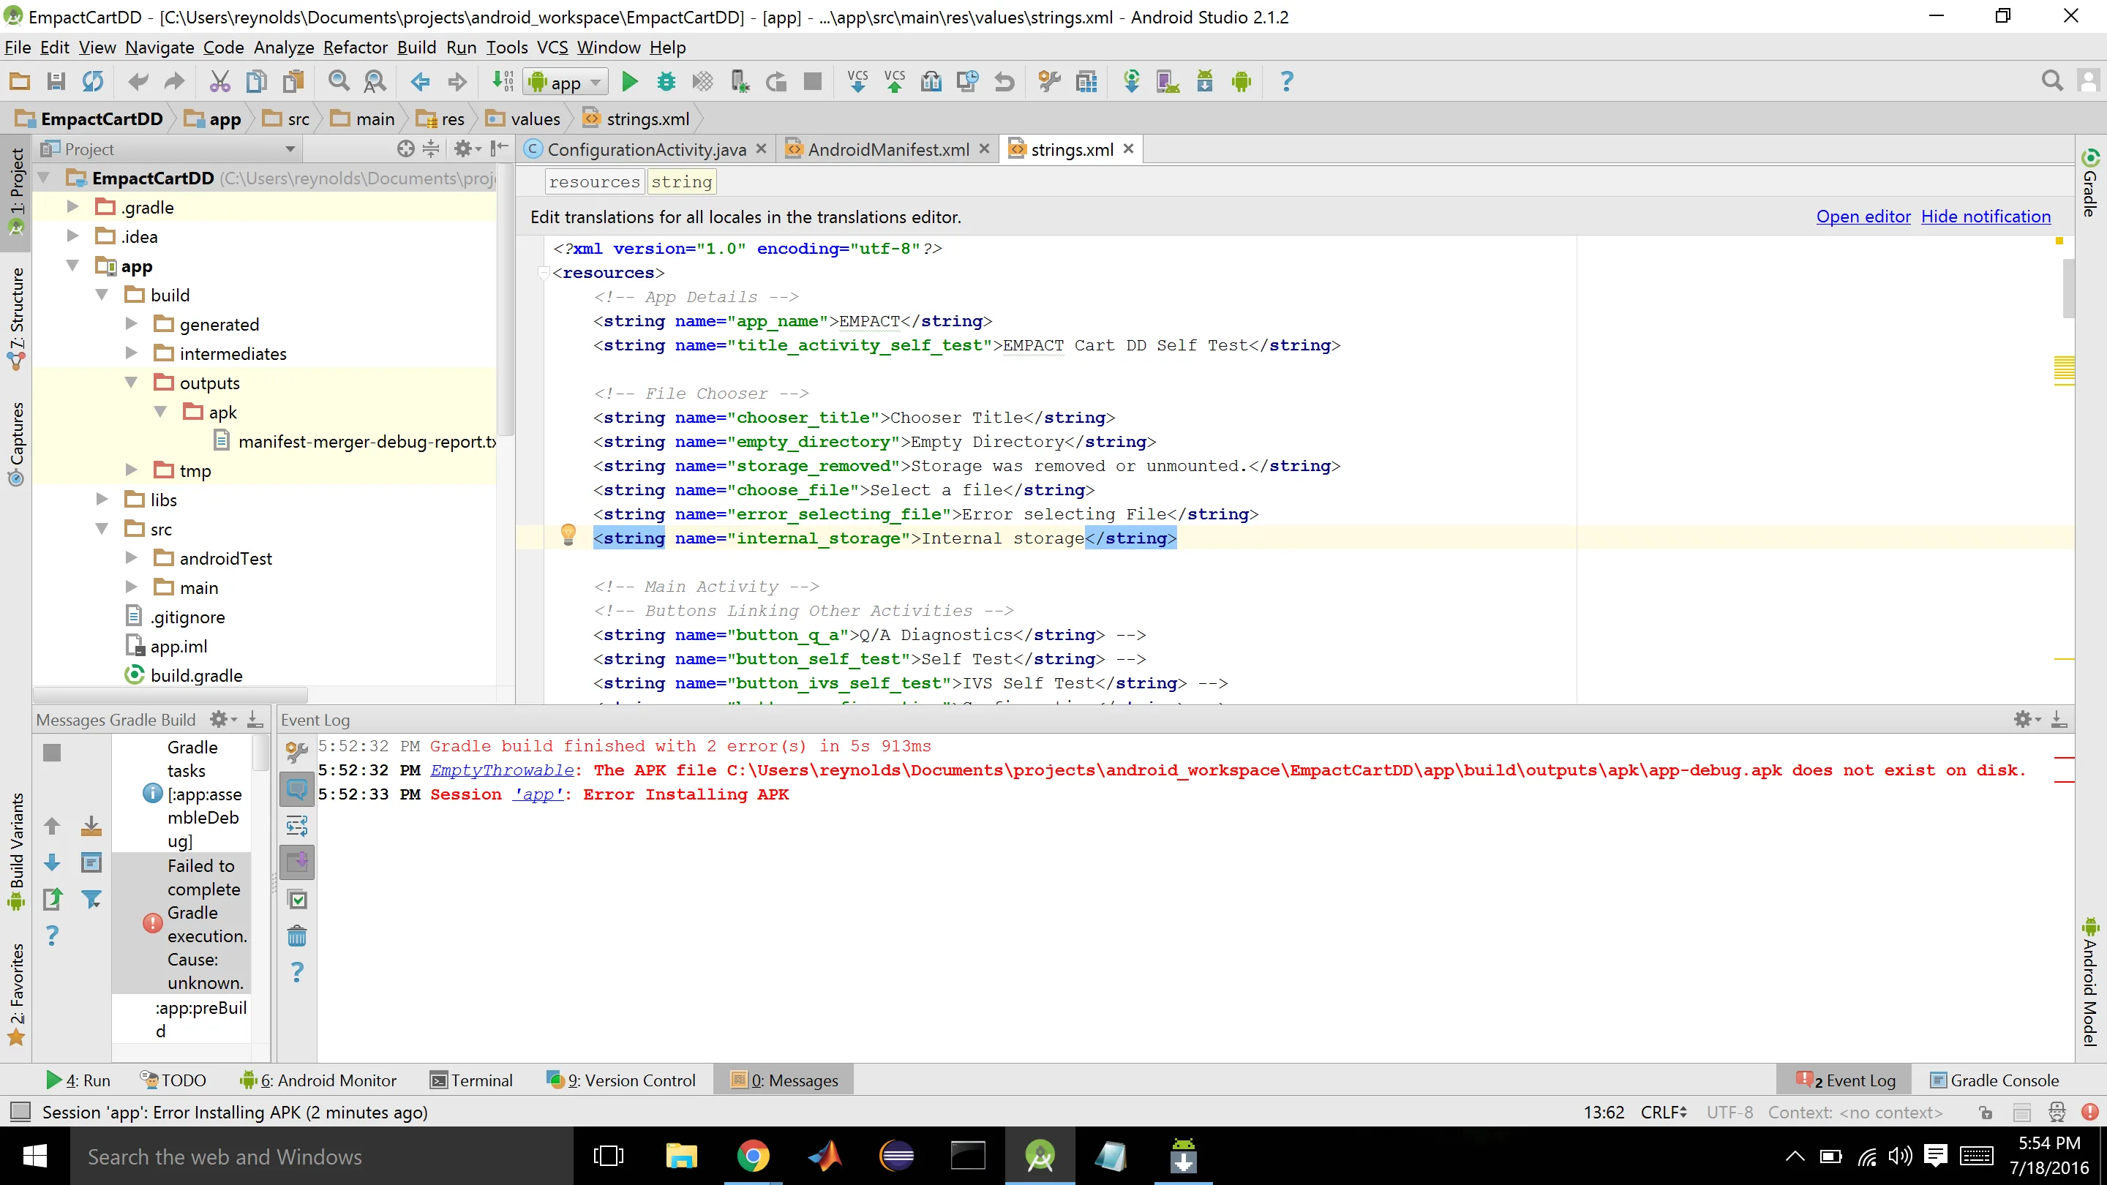Click the Paste clipboard icon
Image resolution: width=2107 pixels, height=1185 pixels.
(x=293, y=81)
